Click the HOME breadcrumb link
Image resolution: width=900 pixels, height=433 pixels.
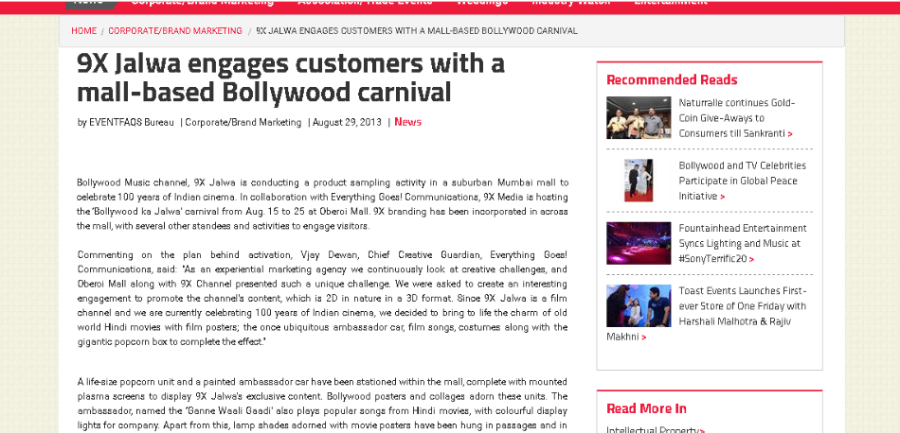pos(83,31)
